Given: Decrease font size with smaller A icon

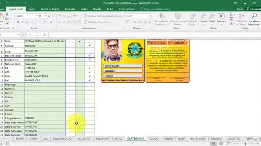Looking at the screenshot, I should (x=53, y=16).
